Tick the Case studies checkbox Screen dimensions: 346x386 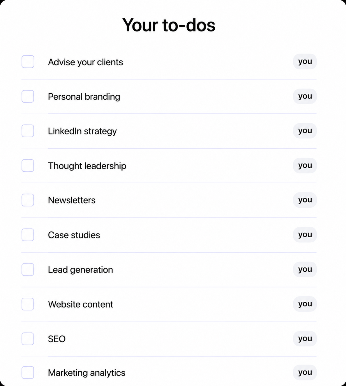pyautogui.click(x=28, y=235)
